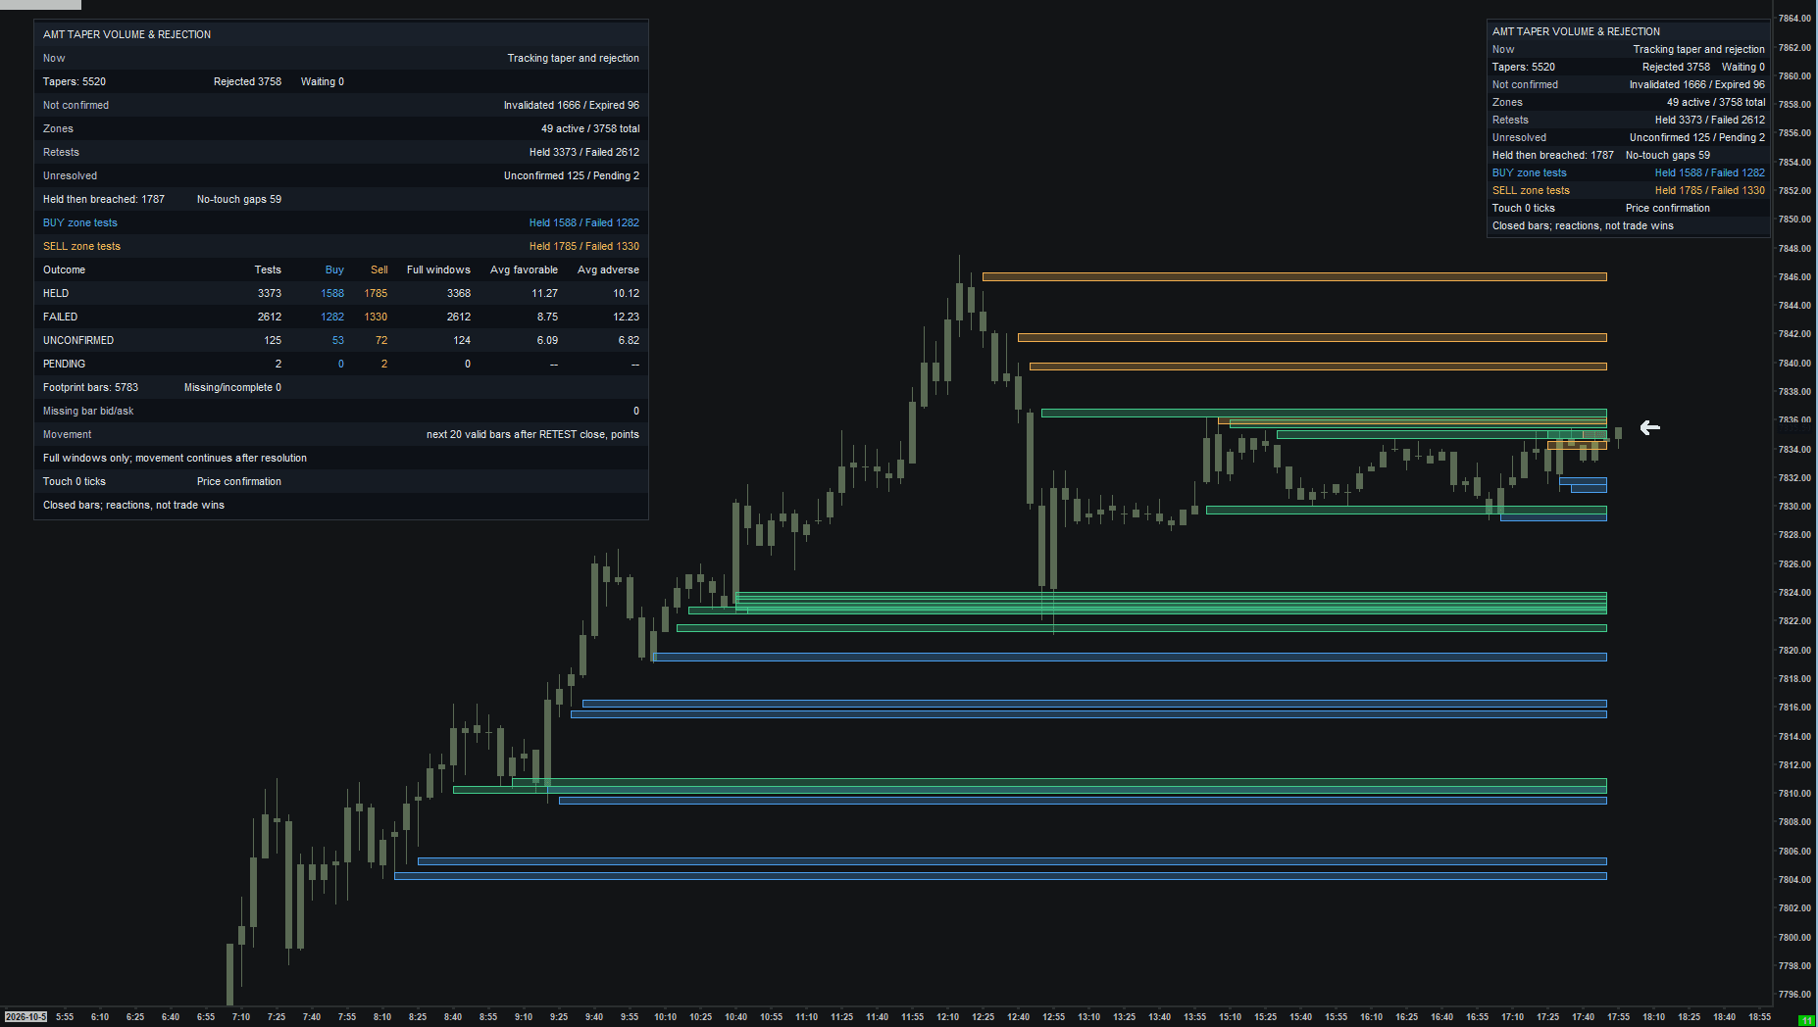Click 'Footprint bars: 5783' text

pyautogui.click(x=90, y=387)
